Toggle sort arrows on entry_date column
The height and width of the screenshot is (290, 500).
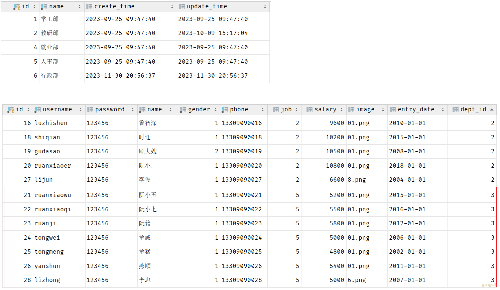[443, 110]
